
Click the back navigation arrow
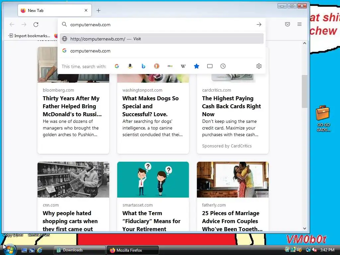pyautogui.click(x=12, y=25)
